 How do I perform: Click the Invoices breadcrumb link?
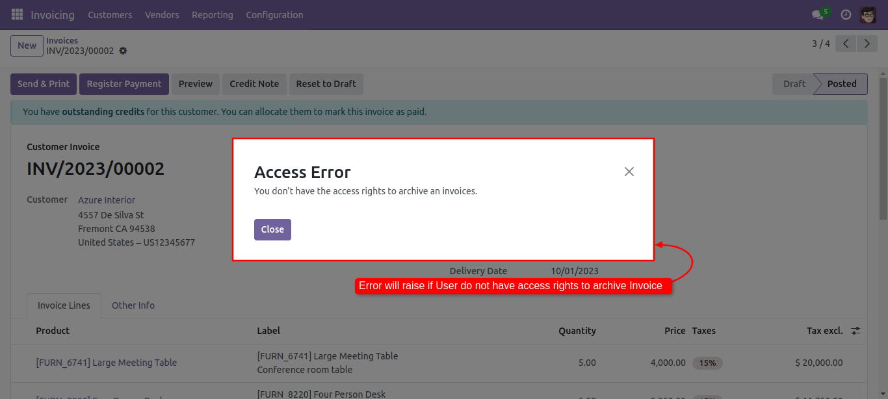pyautogui.click(x=62, y=40)
